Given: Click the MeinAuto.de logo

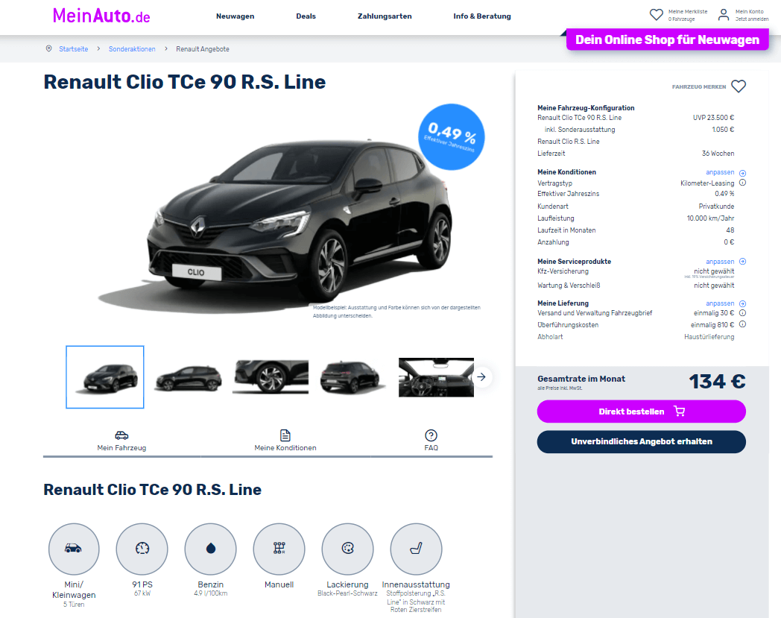Looking at the screenshot, I should pyautogui.click(x=101, y=16).
